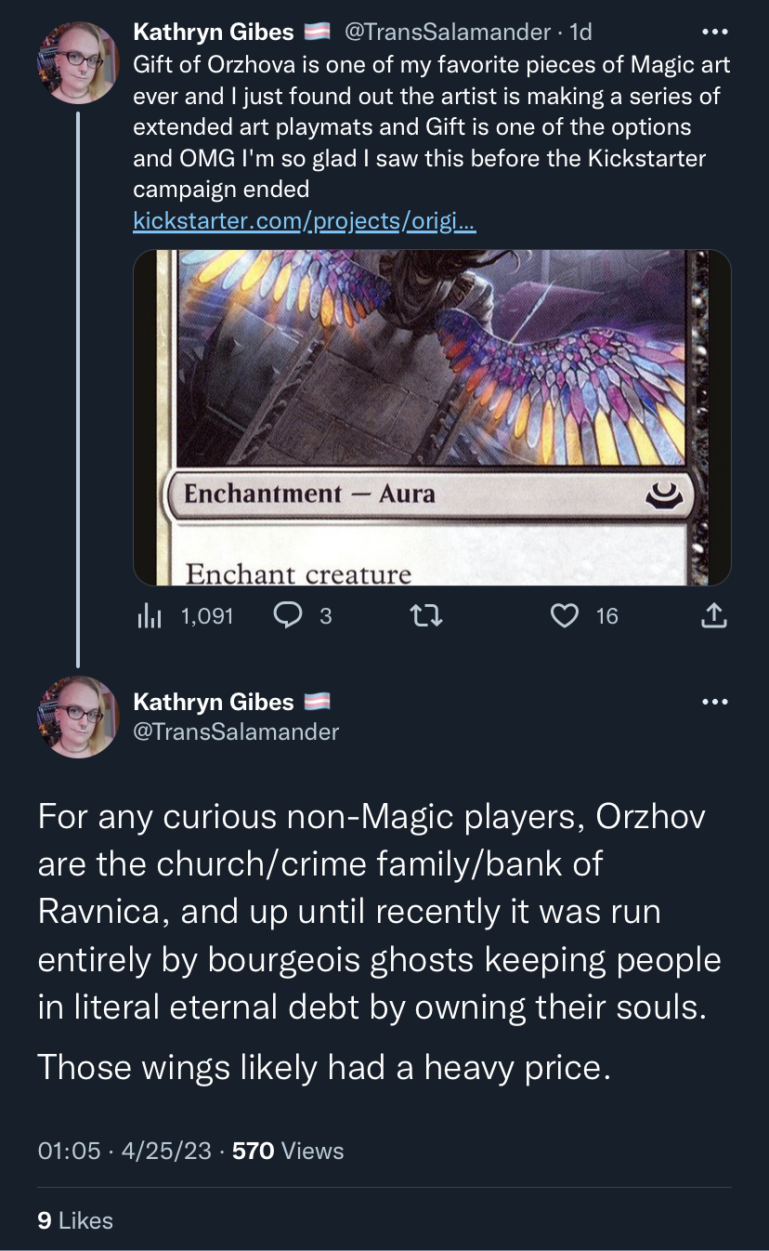Share the tweet via upload arrow icon

tap(713, 615)
